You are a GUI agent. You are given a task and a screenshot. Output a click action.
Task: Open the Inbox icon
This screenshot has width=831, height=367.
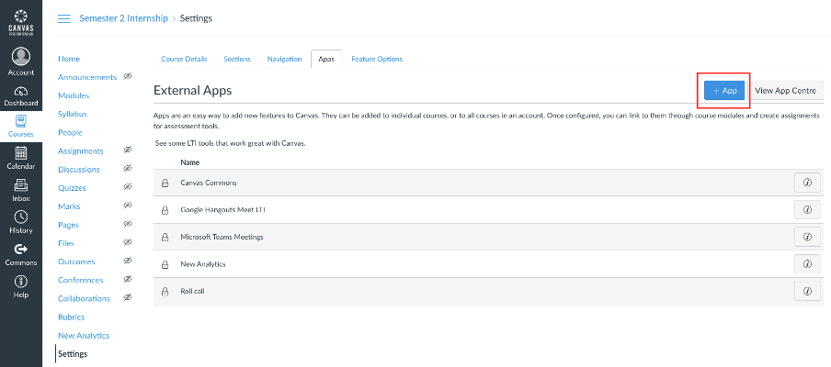point(20,189)
